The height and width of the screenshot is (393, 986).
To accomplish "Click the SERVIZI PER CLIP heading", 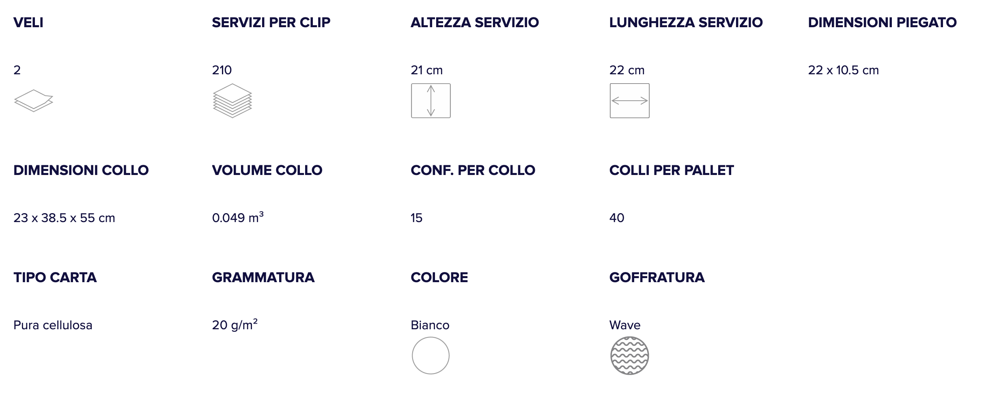I will point(271,22).
